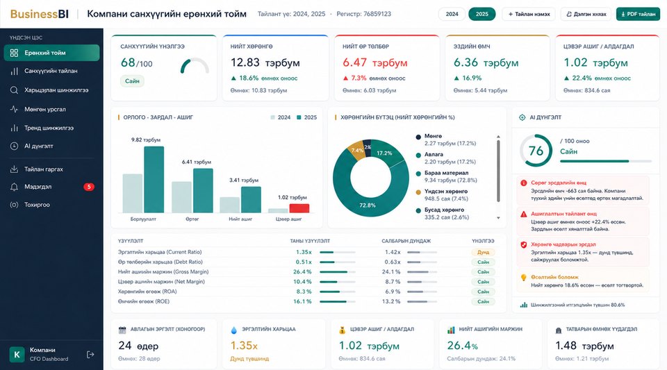667x370 pixels.
Task: Click the BusinessBI logo
Action: 39,14
